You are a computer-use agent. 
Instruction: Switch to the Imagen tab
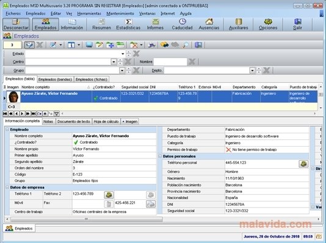130,122
